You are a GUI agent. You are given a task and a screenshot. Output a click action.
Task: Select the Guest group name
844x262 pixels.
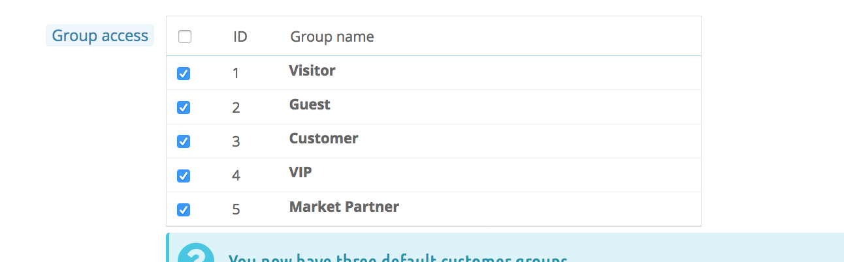point(310,104)
